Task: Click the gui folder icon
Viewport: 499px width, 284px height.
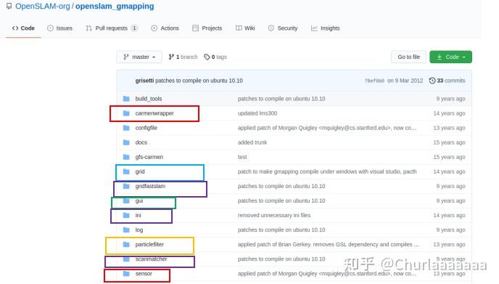Action: (126, 200)
